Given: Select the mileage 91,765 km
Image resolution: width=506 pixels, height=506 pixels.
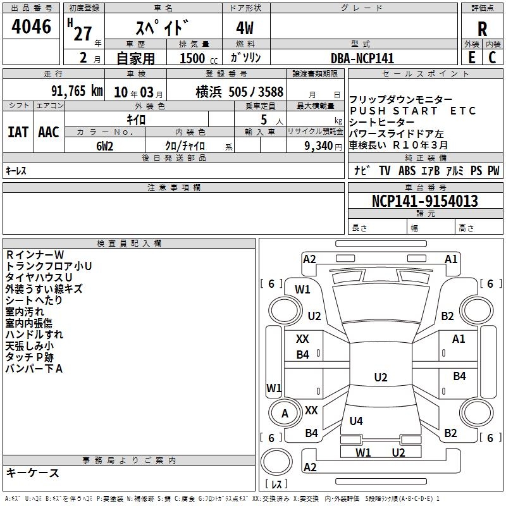Looking at the screenshot, I should pos(77,91).
